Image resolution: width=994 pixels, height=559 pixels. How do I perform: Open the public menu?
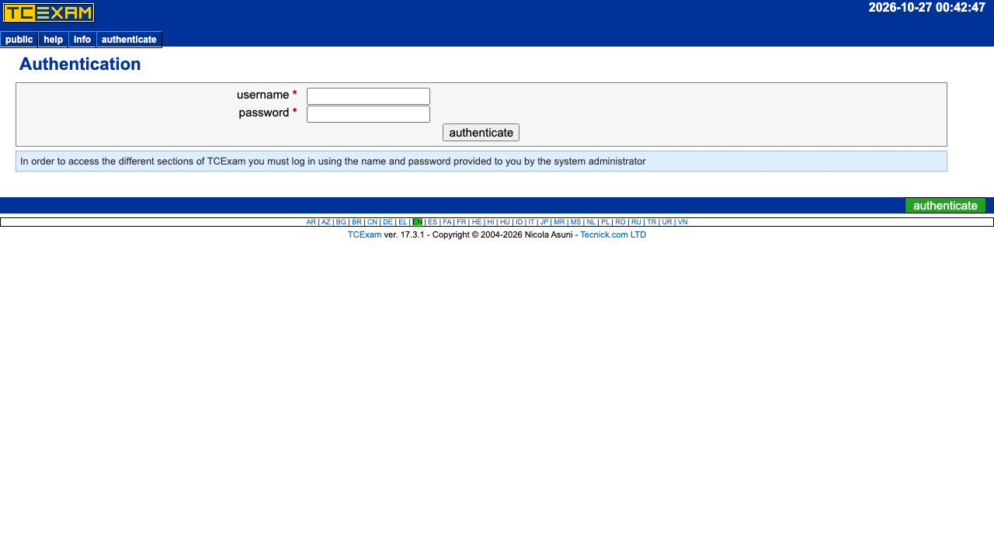point(19,40)
